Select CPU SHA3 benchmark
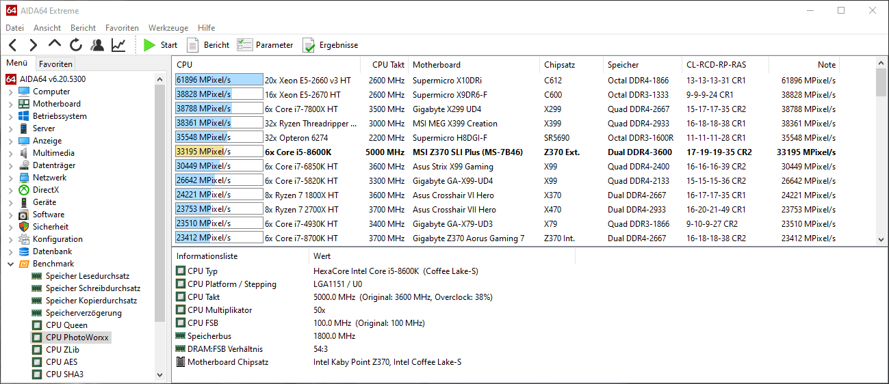889x384 pixels. pos(64,374)
